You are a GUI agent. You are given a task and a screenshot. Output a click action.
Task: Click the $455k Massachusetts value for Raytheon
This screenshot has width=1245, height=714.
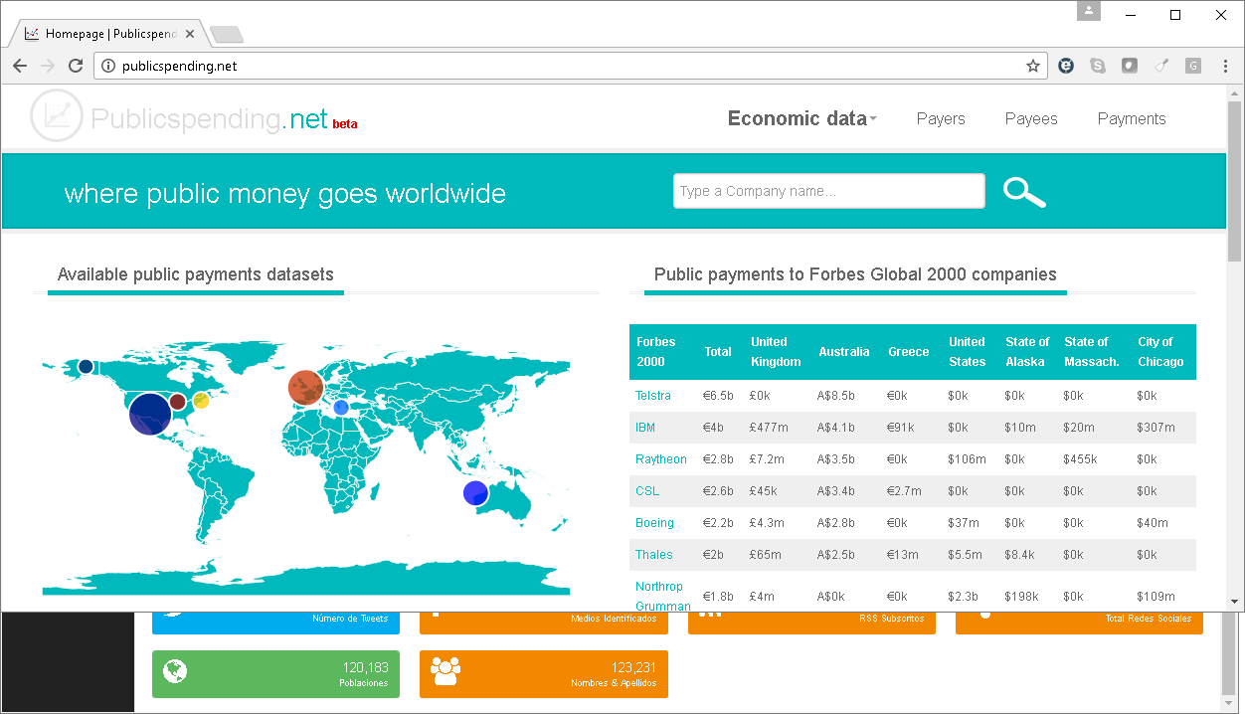point(1081,459)
